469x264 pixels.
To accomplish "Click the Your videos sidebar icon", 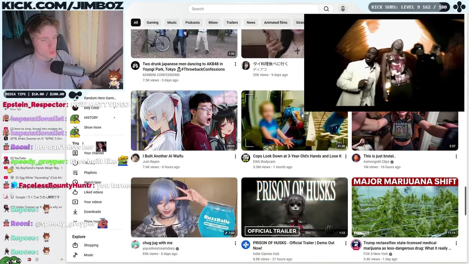I will (x=75, y=202).
